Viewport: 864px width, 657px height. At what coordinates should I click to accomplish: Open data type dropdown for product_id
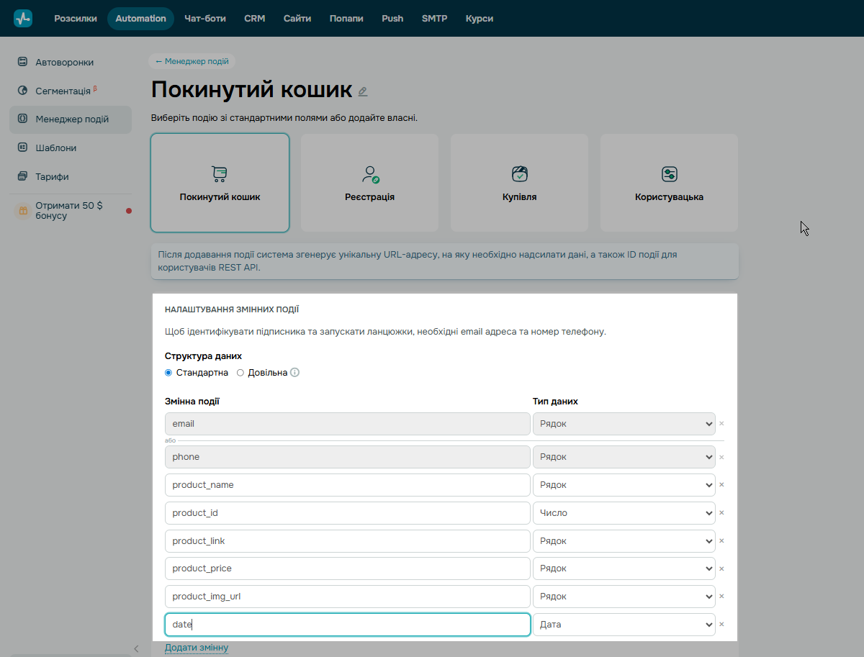pyautogui.click(x=624, y=513)
